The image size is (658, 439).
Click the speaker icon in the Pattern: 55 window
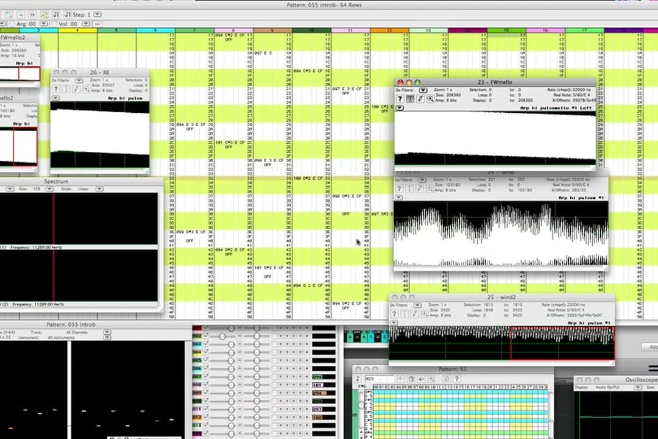pos(421,379)
